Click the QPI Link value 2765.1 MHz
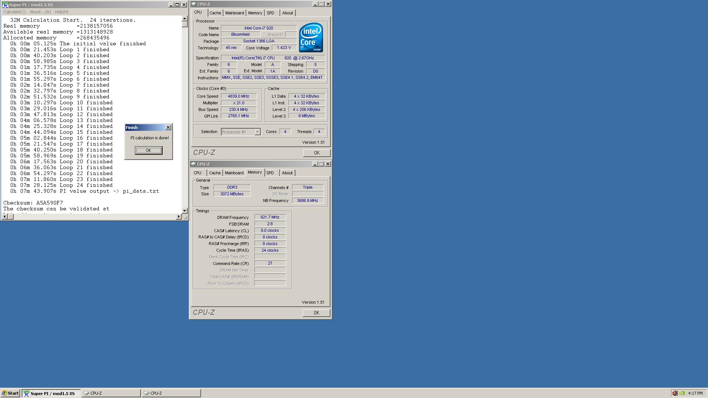The image size is (708, 398). 239,116
